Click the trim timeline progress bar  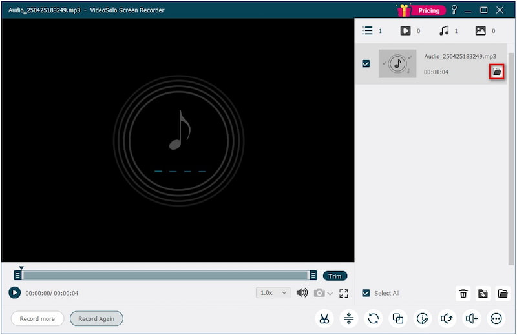pyautogui.click(x=165, y=276)
